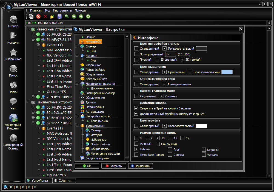Click the green back arrow toolbar icon
Image resolution: width=274 pixels, height=192 pixels.
[x=74, y=16]
